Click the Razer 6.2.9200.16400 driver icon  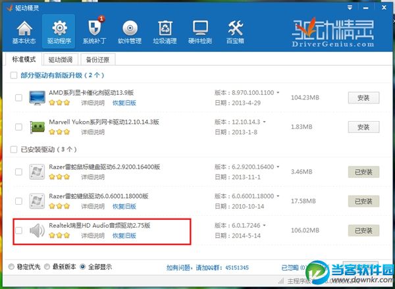coord(37,172)
